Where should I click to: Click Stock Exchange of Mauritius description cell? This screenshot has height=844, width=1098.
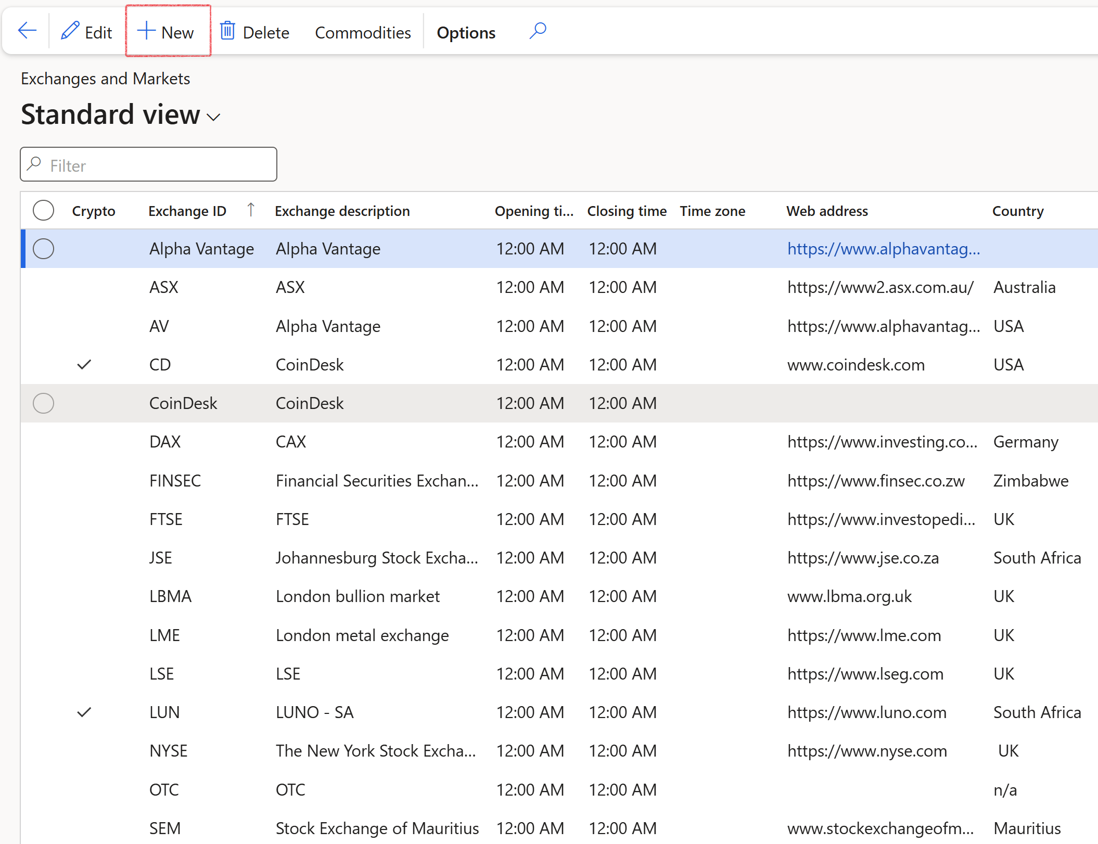click(377, 828)
